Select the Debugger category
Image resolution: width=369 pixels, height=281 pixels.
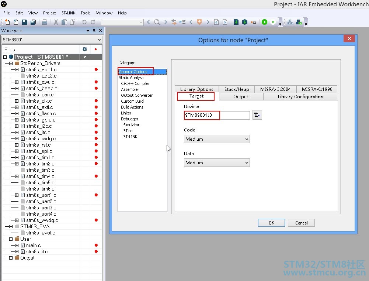[130, 119]
